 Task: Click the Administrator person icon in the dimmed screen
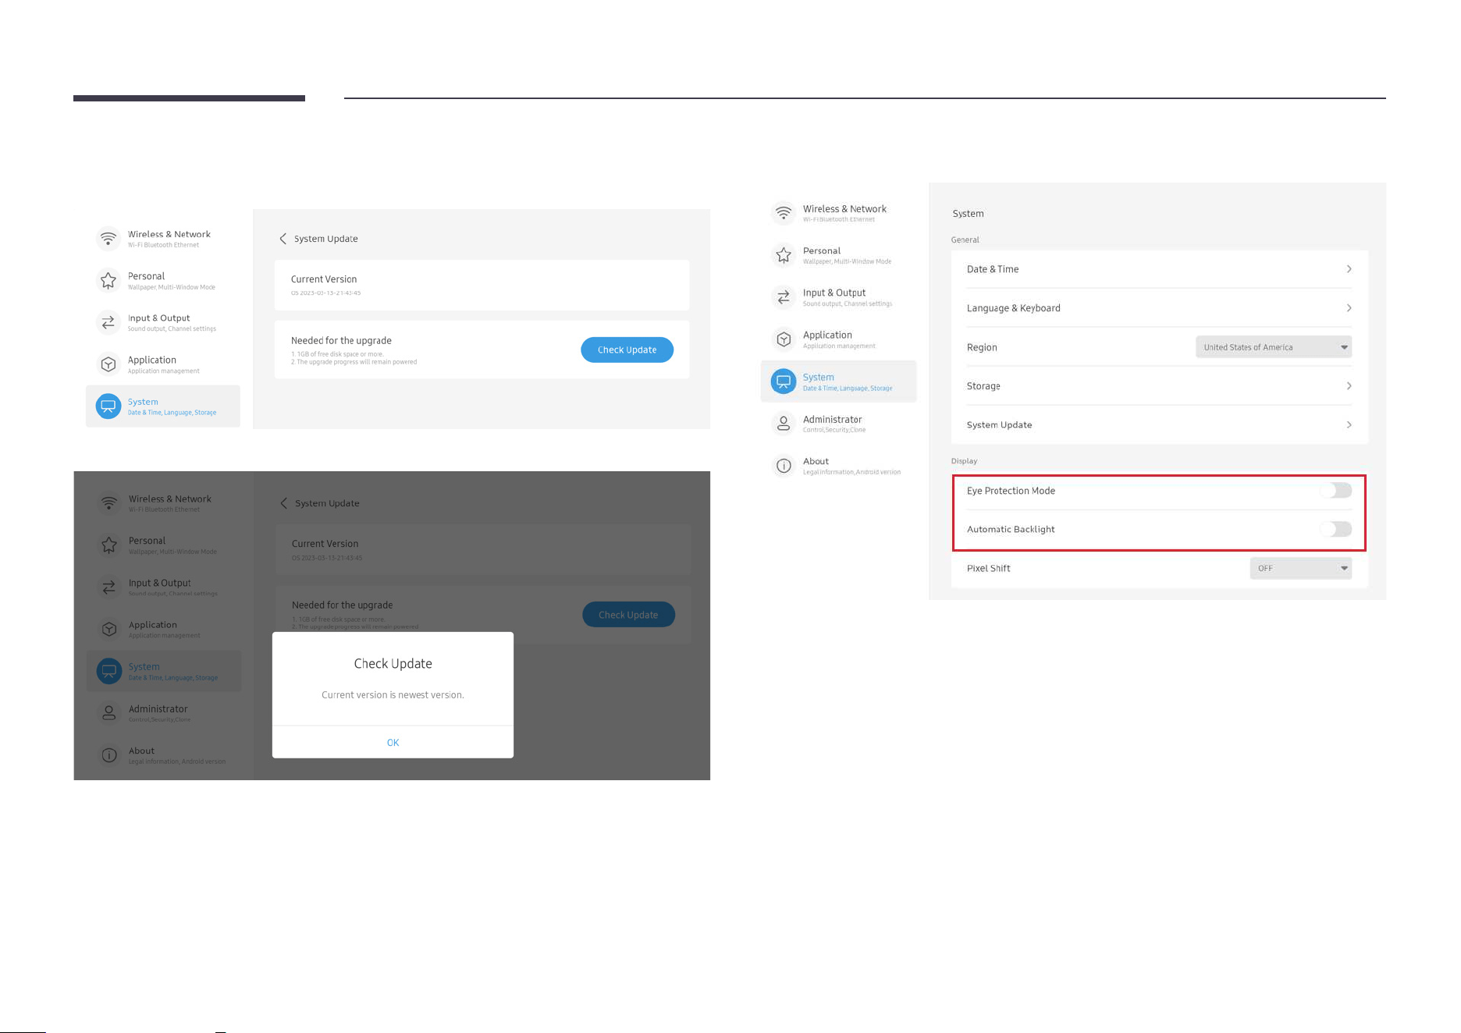pos(109,713)
